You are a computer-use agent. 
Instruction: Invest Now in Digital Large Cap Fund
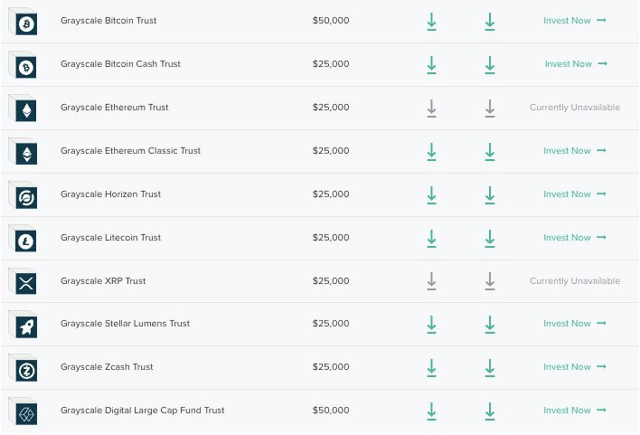tap(574, 411)
